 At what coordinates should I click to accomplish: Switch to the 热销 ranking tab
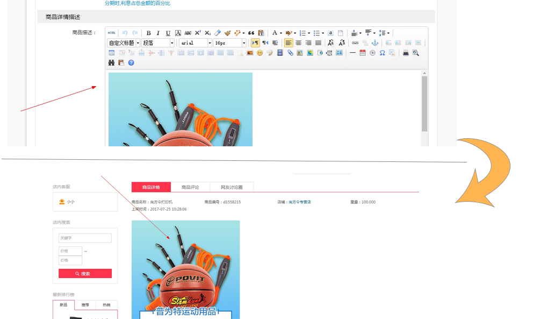[x=107, y=305]
